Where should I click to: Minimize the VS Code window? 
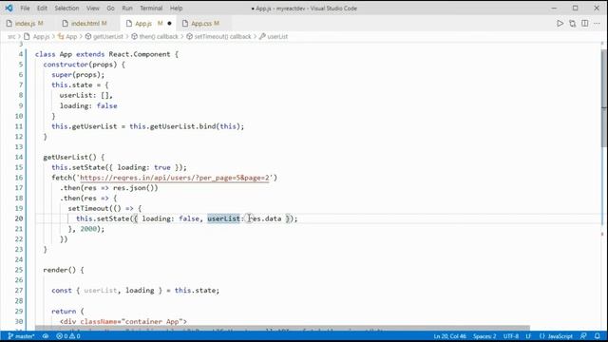coord(554,9)
